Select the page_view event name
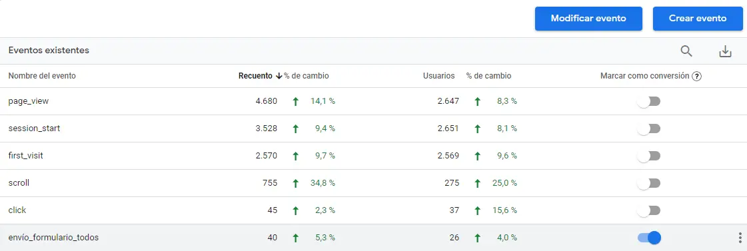Screen dimensions: 747x251 [29, 101]
